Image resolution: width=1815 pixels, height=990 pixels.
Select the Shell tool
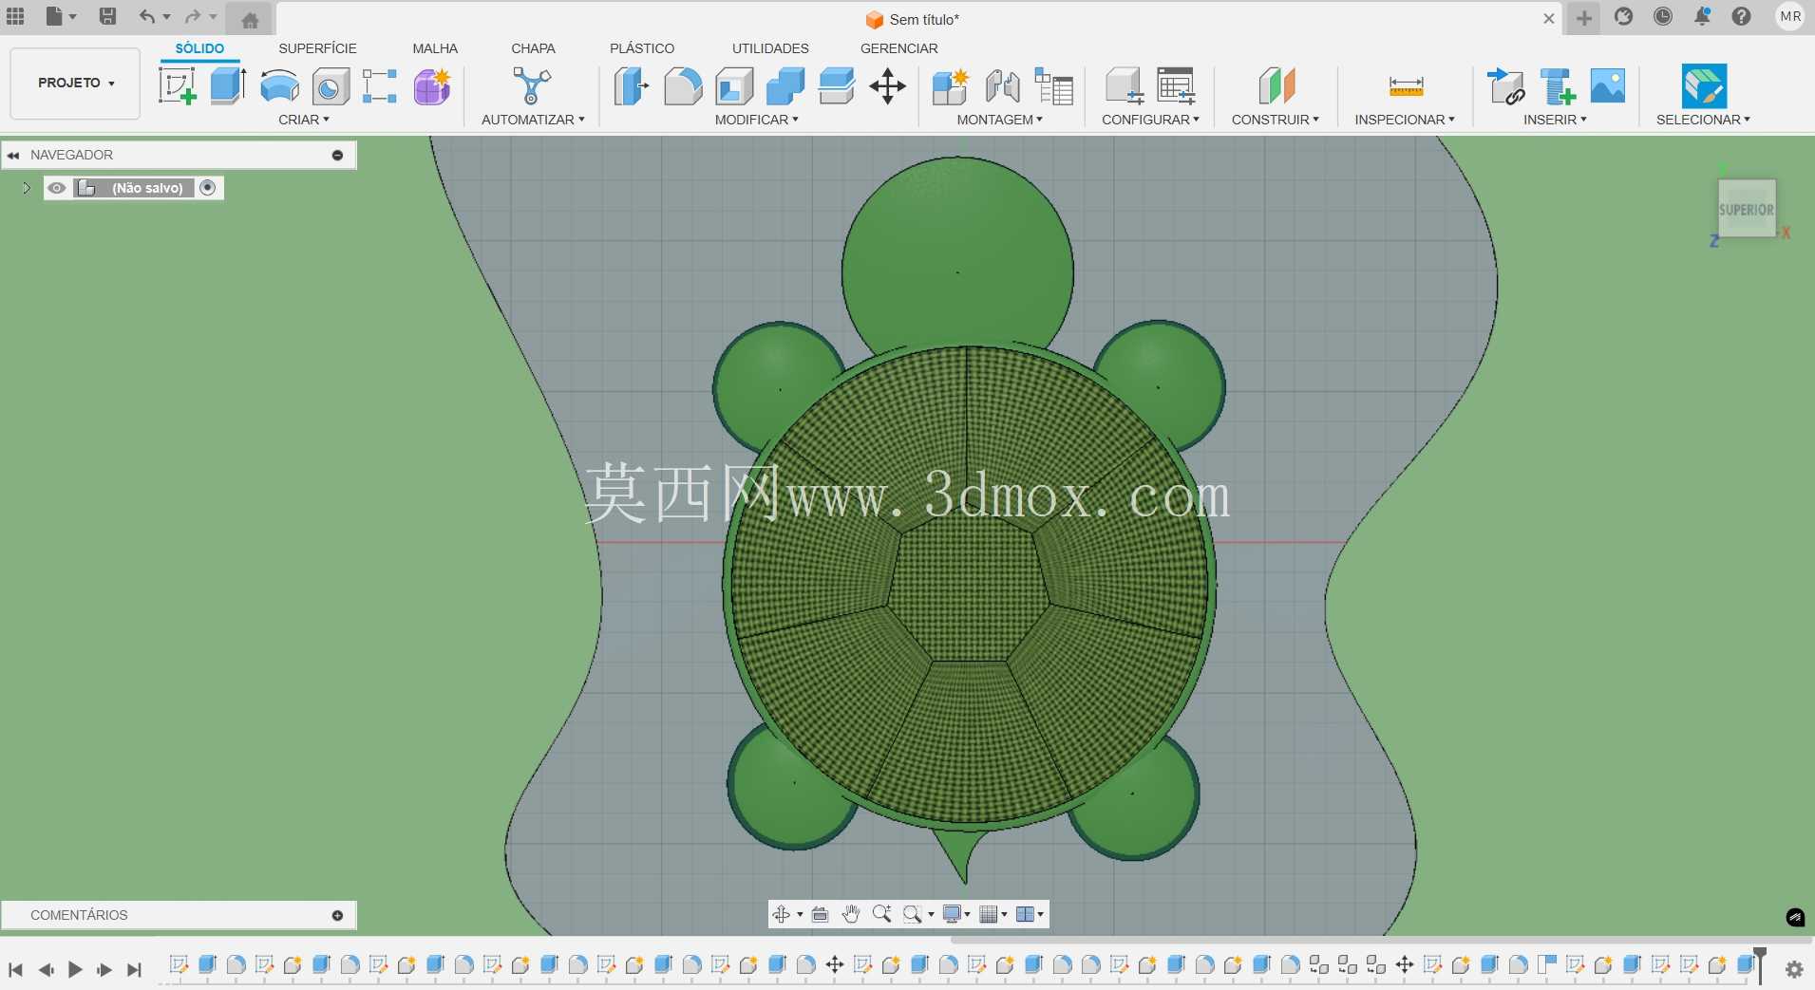tap(734, 86)
